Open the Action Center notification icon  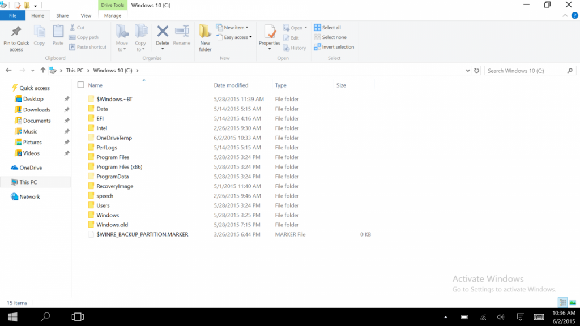[x=521, y=317]
